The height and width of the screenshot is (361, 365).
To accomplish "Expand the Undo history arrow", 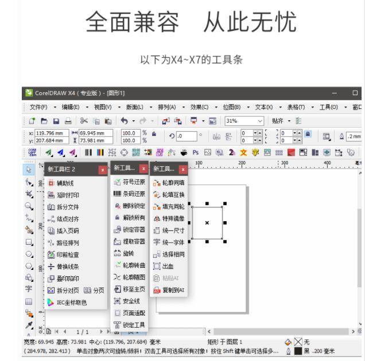I will coord(133,121).
